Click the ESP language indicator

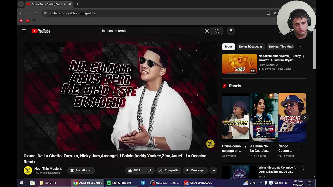click(287, 183)
